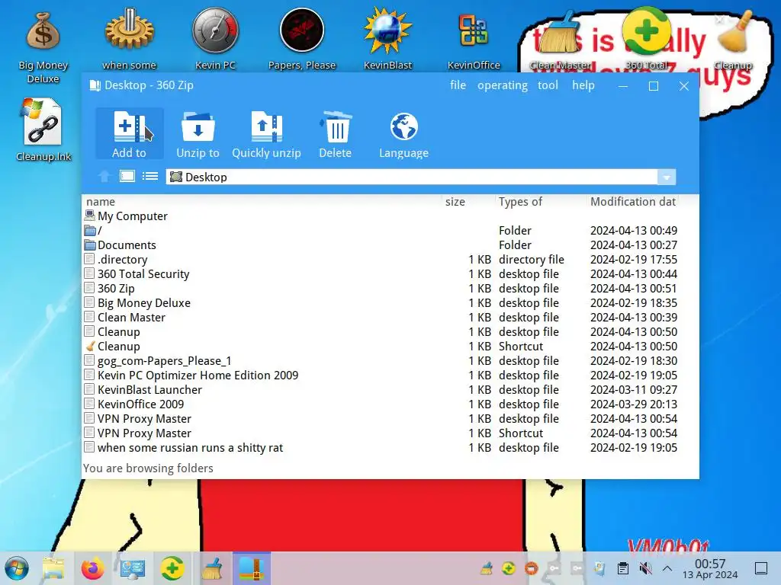
Task: Select the KevinOffice 2009 row
Action: (381, 404)
